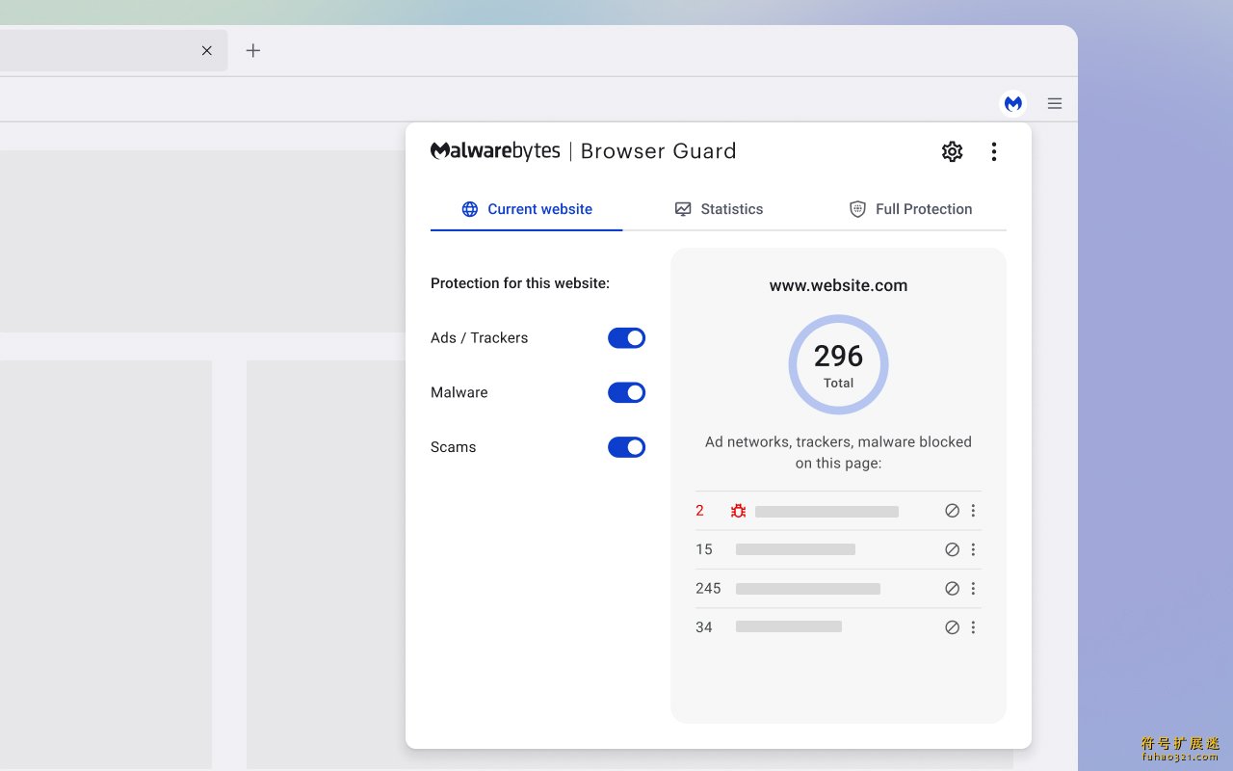Screen dimensions: 1233x771
Task: Open the browser hamburger menu
Action: click(x=1055, y=103)
